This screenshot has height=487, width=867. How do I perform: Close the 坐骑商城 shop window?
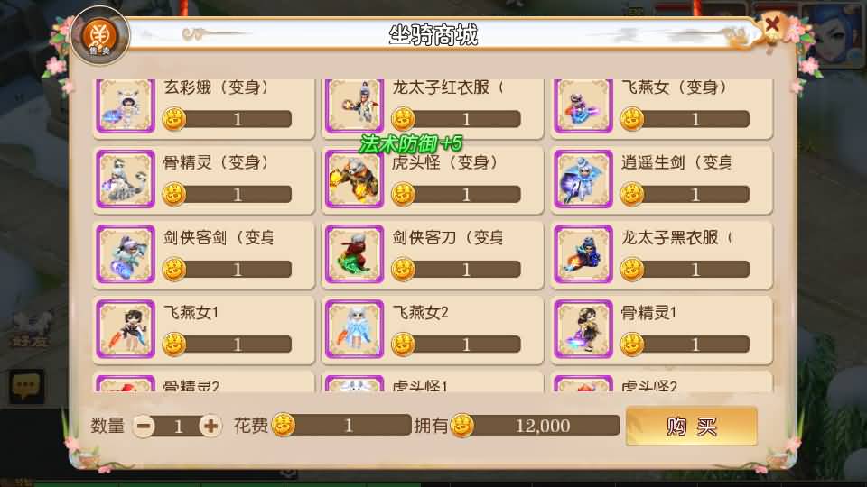pos(772,24)
